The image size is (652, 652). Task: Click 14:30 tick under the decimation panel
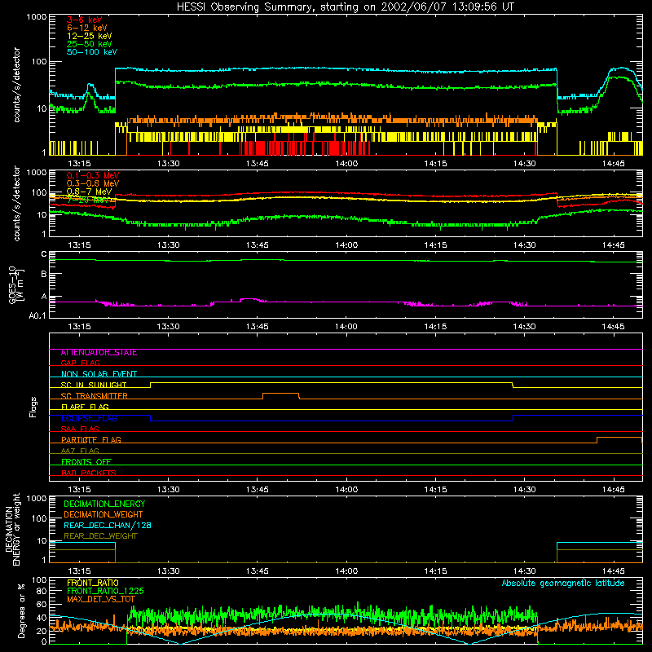[x=524, y=571]
